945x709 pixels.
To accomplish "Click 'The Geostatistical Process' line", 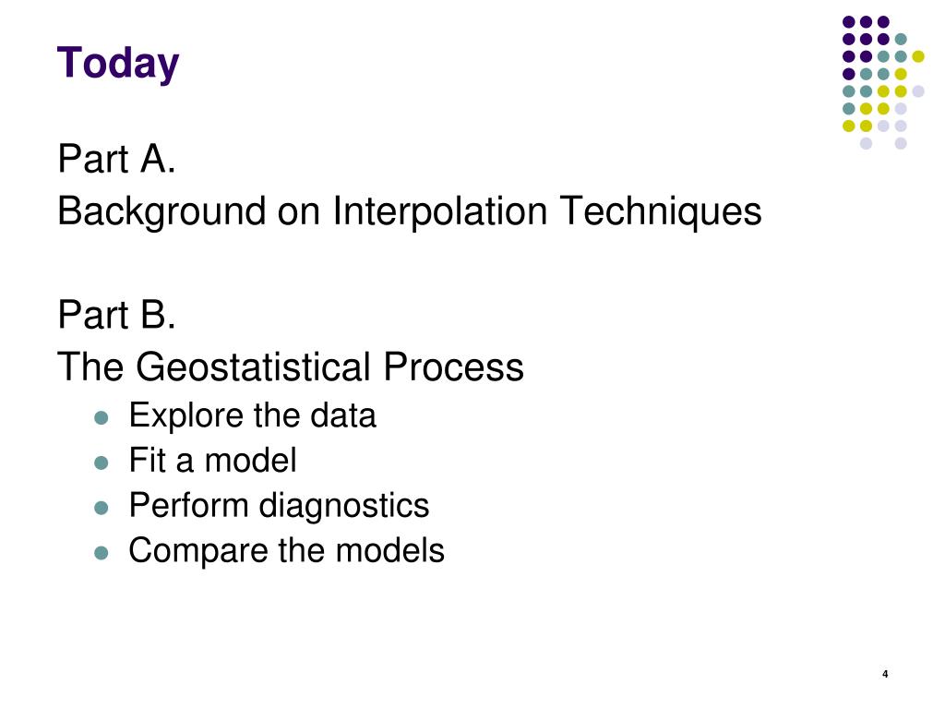I will click(x=291, y=367).
